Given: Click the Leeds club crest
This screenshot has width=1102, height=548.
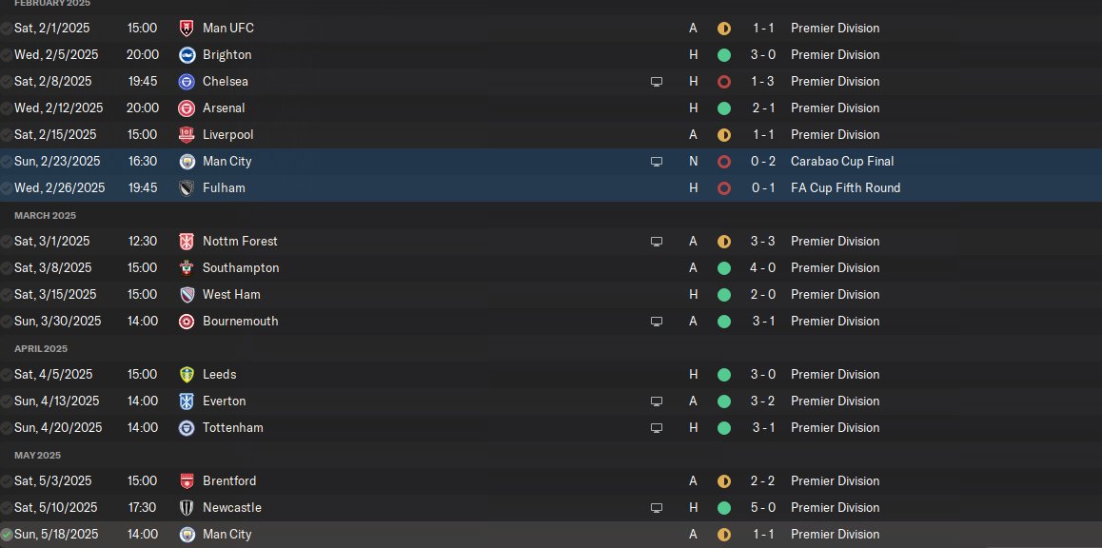Looking at the screenshot, I should 187,375.
